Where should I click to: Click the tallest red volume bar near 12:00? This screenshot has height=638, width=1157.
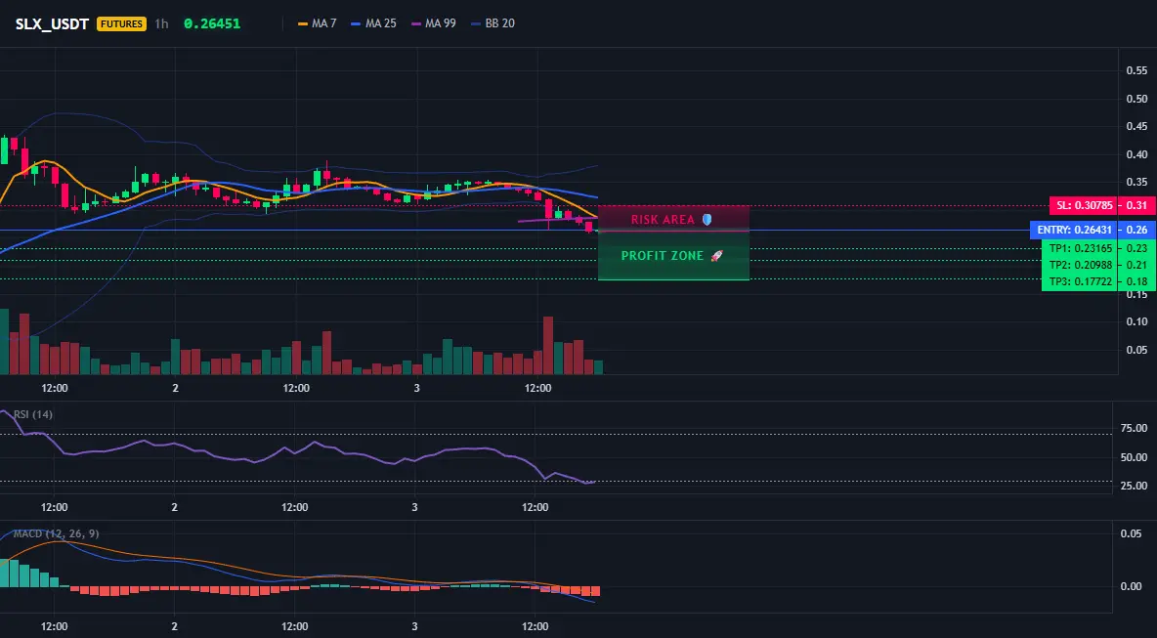tap(547, 345)
